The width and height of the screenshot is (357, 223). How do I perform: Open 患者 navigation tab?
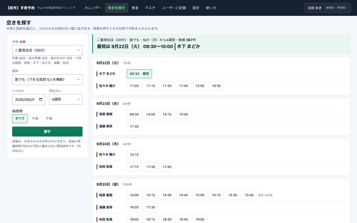click(135, 8)
